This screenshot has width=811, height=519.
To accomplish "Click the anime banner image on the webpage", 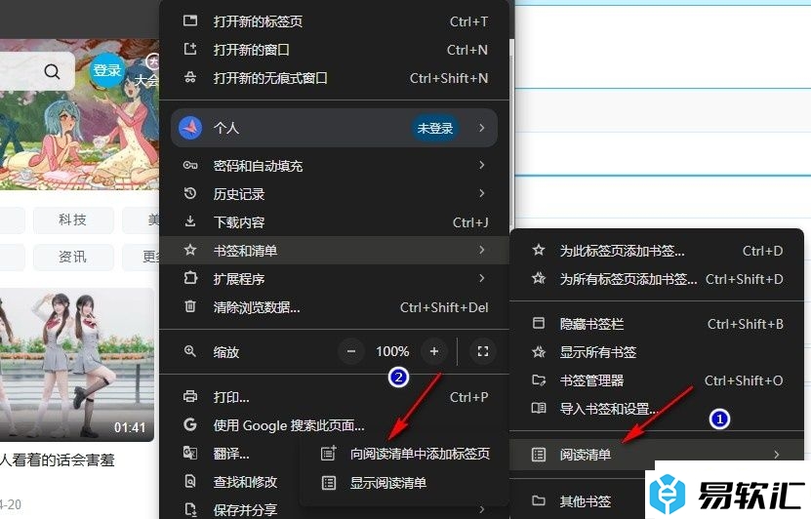I will click(80, 116).
